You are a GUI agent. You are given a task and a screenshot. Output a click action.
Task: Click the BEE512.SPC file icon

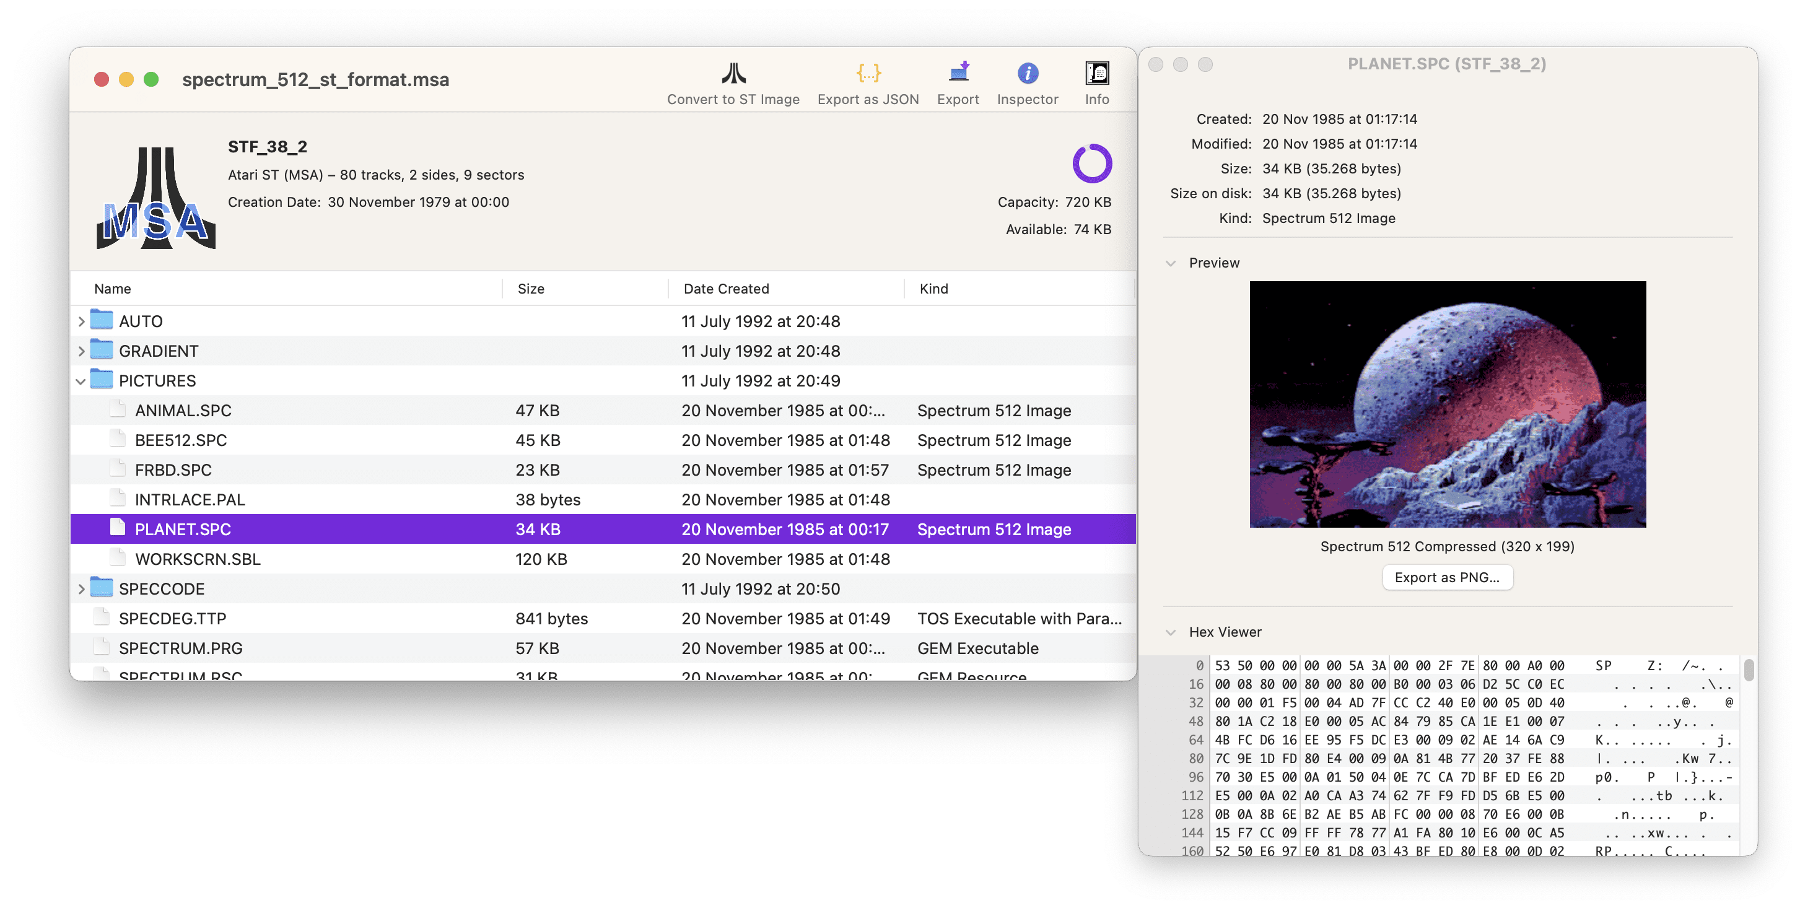click(x=118, y=439)
